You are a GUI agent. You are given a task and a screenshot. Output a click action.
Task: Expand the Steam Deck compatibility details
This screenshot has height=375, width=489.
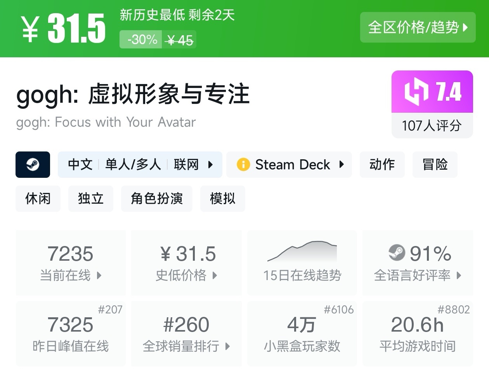click(x=289, y=165)
